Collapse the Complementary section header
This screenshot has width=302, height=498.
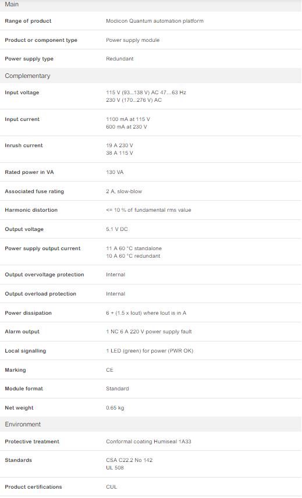tap(151, 76)
